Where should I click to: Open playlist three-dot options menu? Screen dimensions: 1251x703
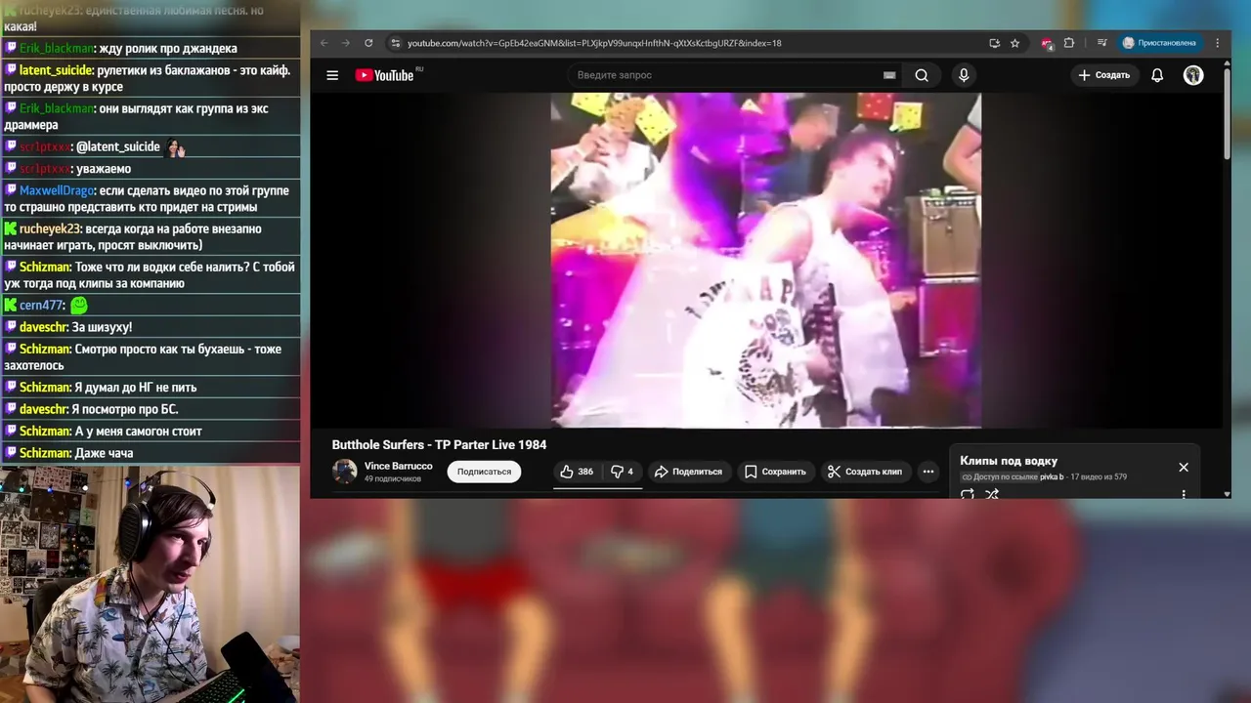[1184, 494]
